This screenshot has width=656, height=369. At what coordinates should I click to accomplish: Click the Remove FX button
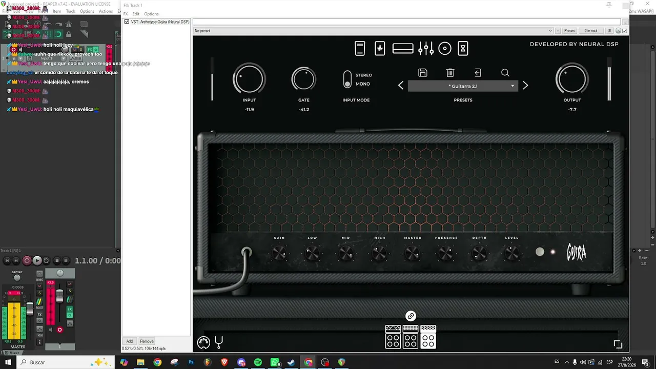click(147, 341)
